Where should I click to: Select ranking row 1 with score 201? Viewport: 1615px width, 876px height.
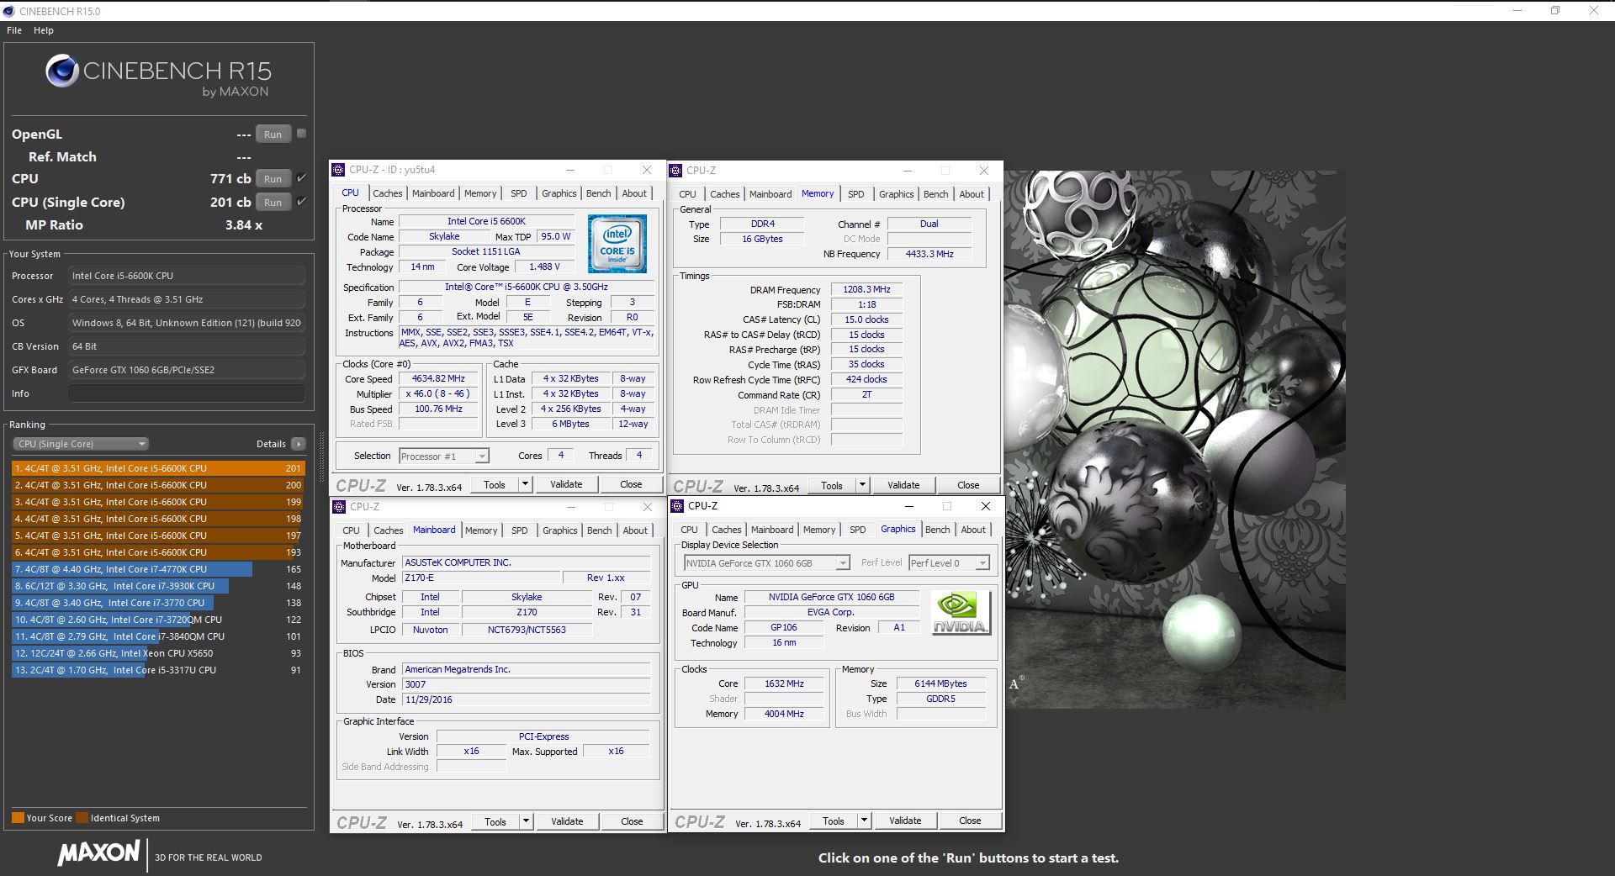click(x=158, y=468)
